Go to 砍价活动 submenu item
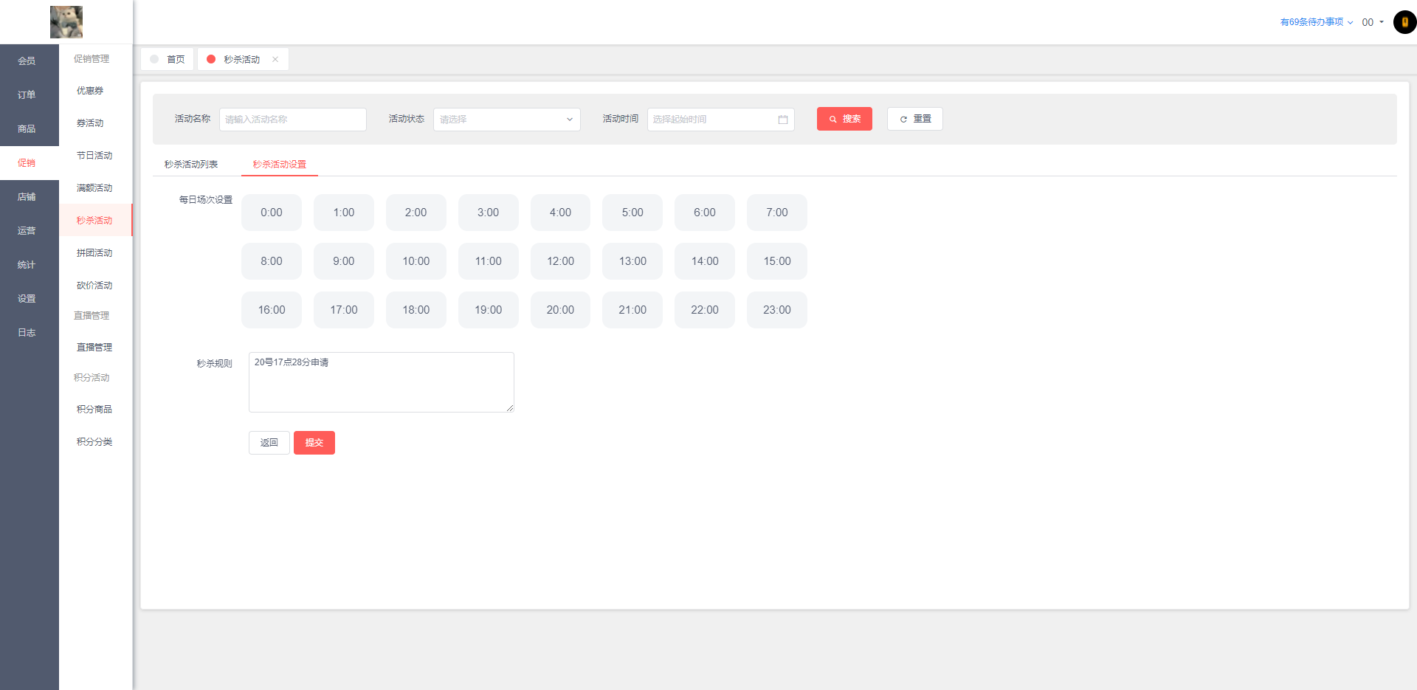1417x690 pixels. (x=95, y=286)
